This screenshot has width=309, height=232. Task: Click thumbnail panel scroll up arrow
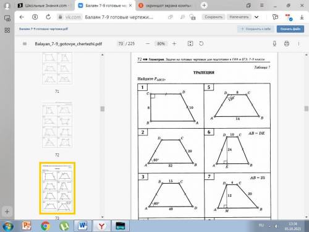coord(102,55)
